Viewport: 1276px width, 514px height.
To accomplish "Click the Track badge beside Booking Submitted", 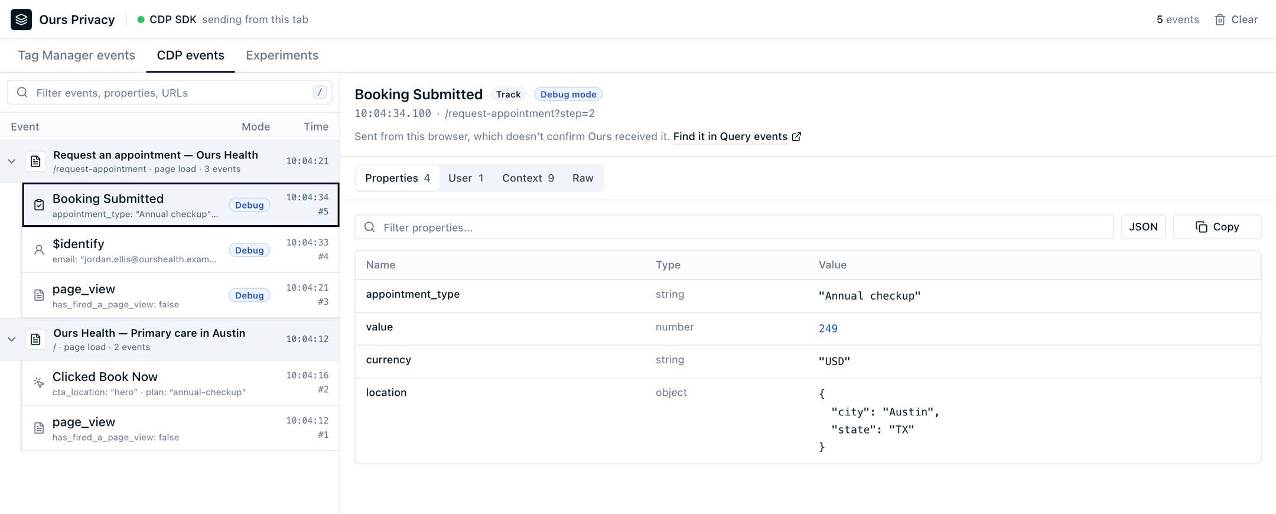I will tap(508, 95).
